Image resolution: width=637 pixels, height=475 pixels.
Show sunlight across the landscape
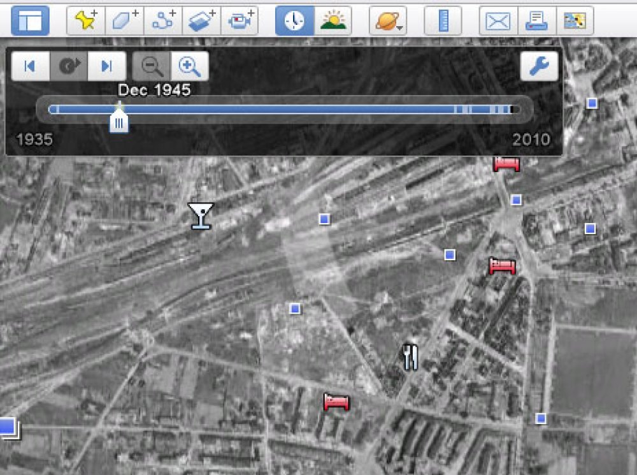(333, 20)
